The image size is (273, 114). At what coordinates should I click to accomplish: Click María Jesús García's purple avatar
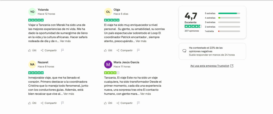(x=108, y=64)
